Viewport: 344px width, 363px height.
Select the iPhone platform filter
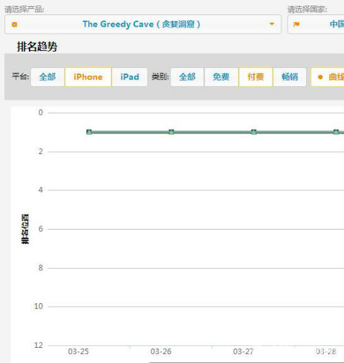(x=88, y=77)
